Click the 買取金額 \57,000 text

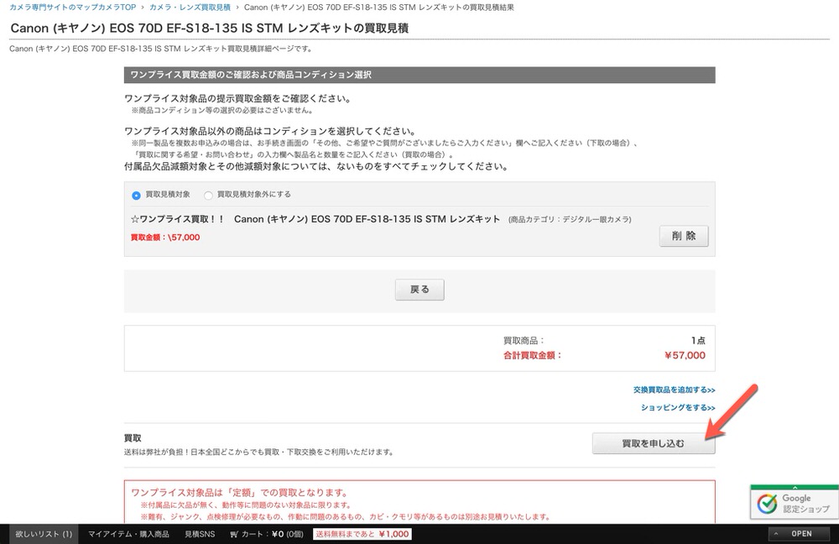click(x=165, y=238)
